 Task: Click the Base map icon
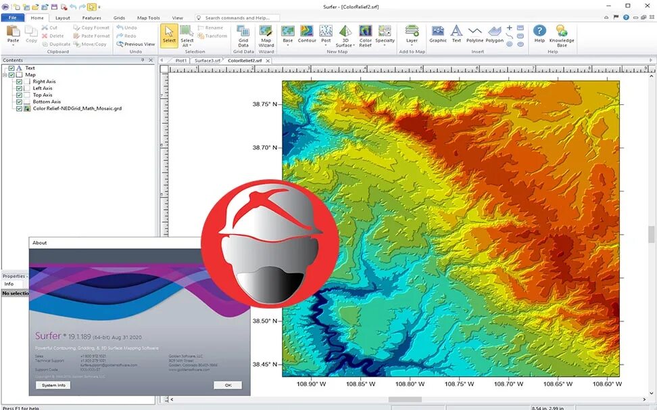coord(288,31)
